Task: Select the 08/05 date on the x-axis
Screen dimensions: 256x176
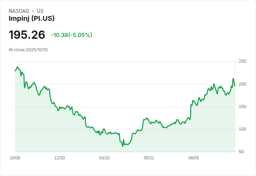Action: point(193,158)
